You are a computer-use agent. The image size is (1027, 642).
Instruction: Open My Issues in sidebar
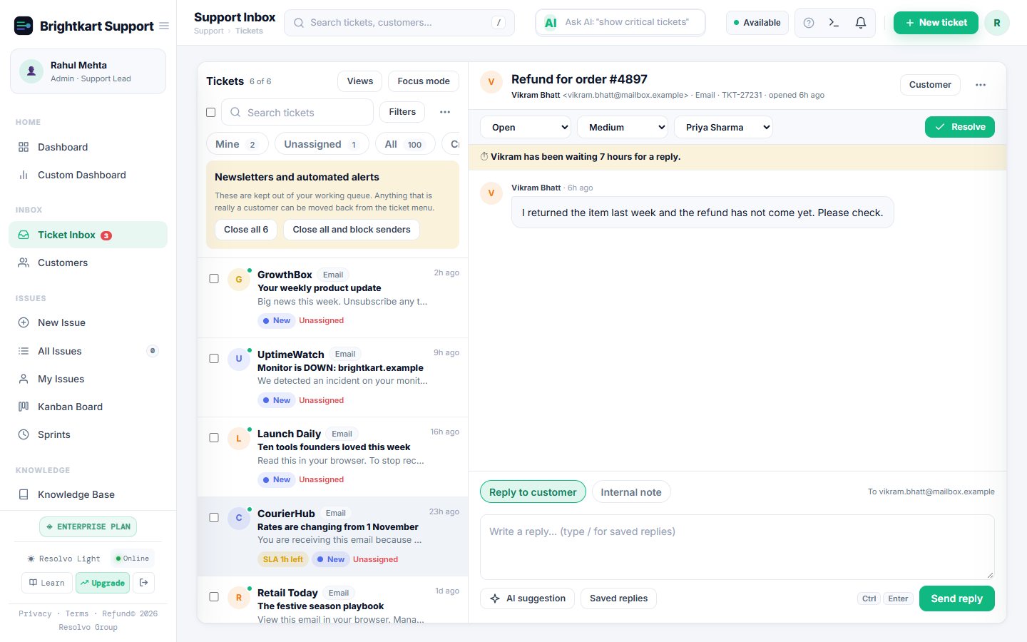pos(88,379)
